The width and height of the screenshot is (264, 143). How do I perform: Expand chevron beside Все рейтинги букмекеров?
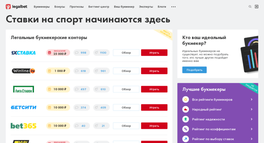tap(251, 99)
